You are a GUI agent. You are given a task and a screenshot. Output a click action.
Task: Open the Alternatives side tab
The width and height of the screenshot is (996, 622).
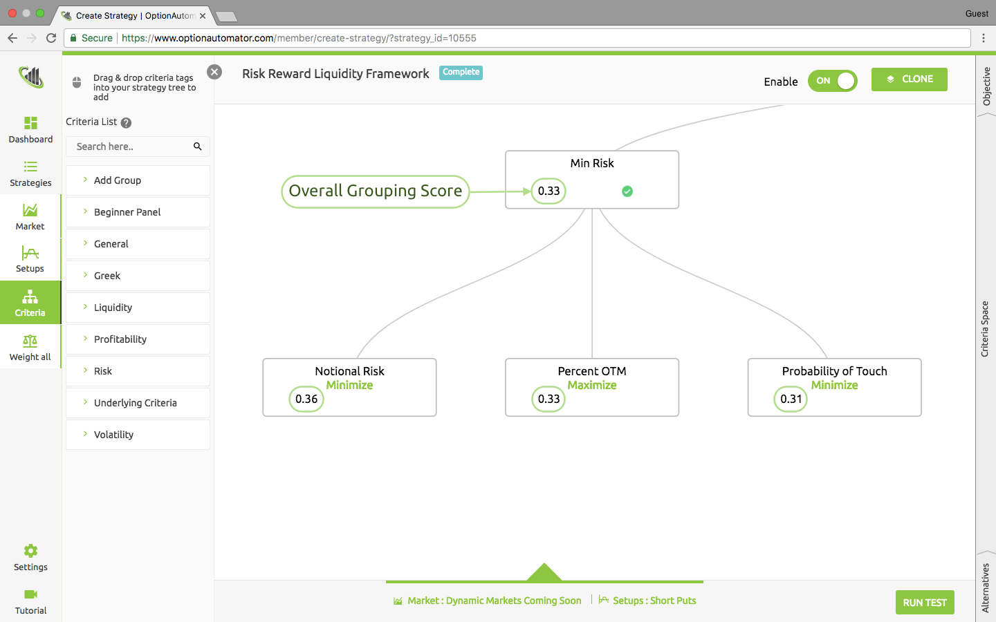pyautogui.click(x=986, y=588)
